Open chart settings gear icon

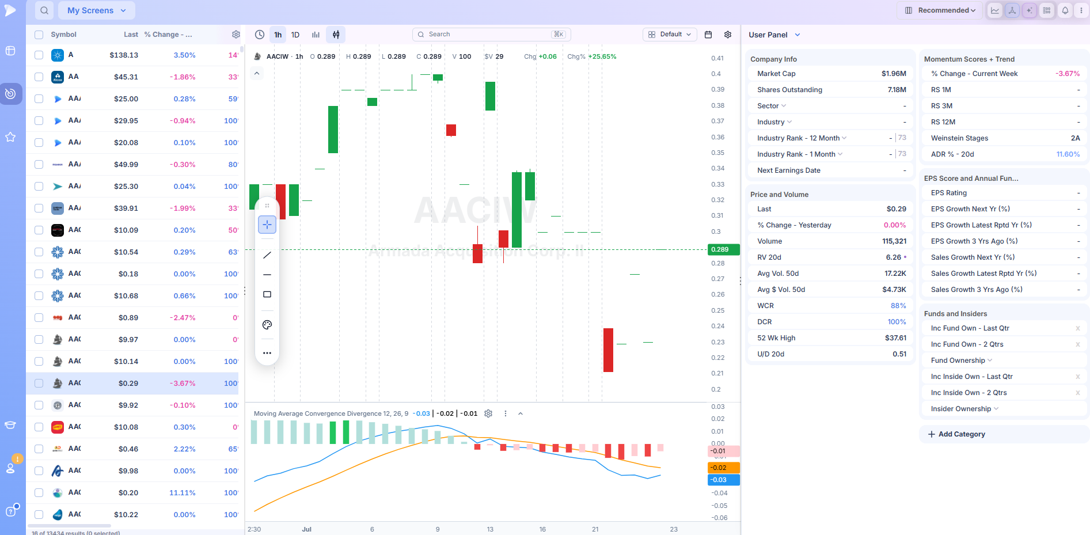728,35
